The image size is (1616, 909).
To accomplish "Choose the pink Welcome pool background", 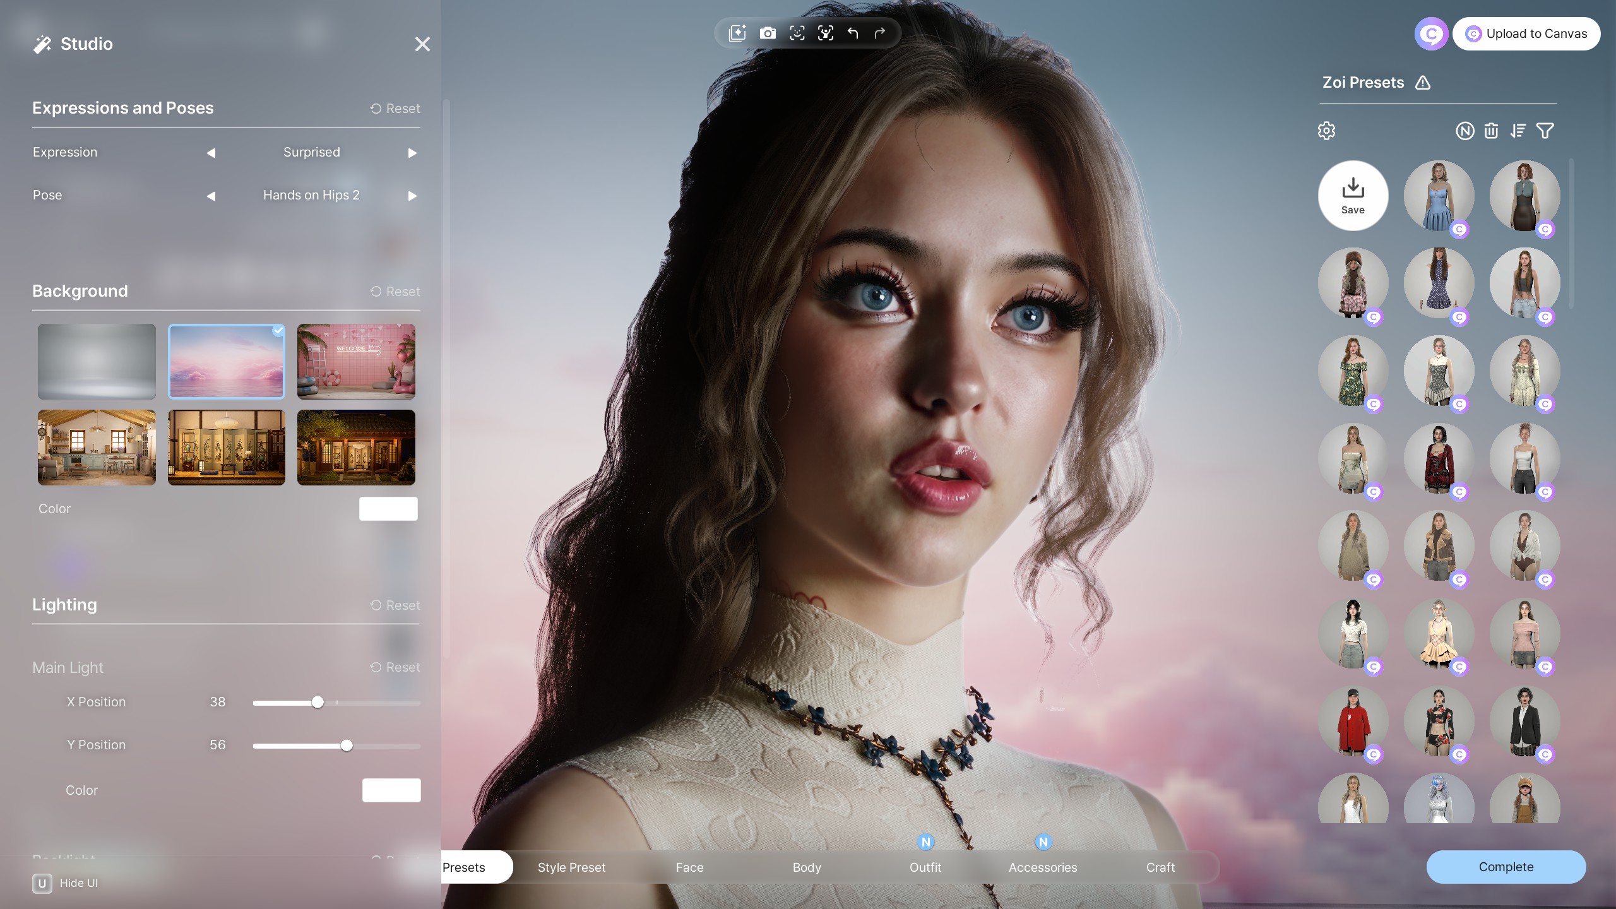I will [x=356, y=361].
